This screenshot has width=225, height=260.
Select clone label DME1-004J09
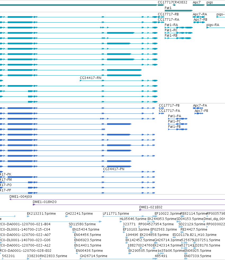point(21,197)
